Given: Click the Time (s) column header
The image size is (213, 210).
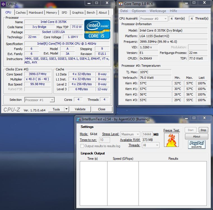Looking at the screenshot, I should coord(93,159).
